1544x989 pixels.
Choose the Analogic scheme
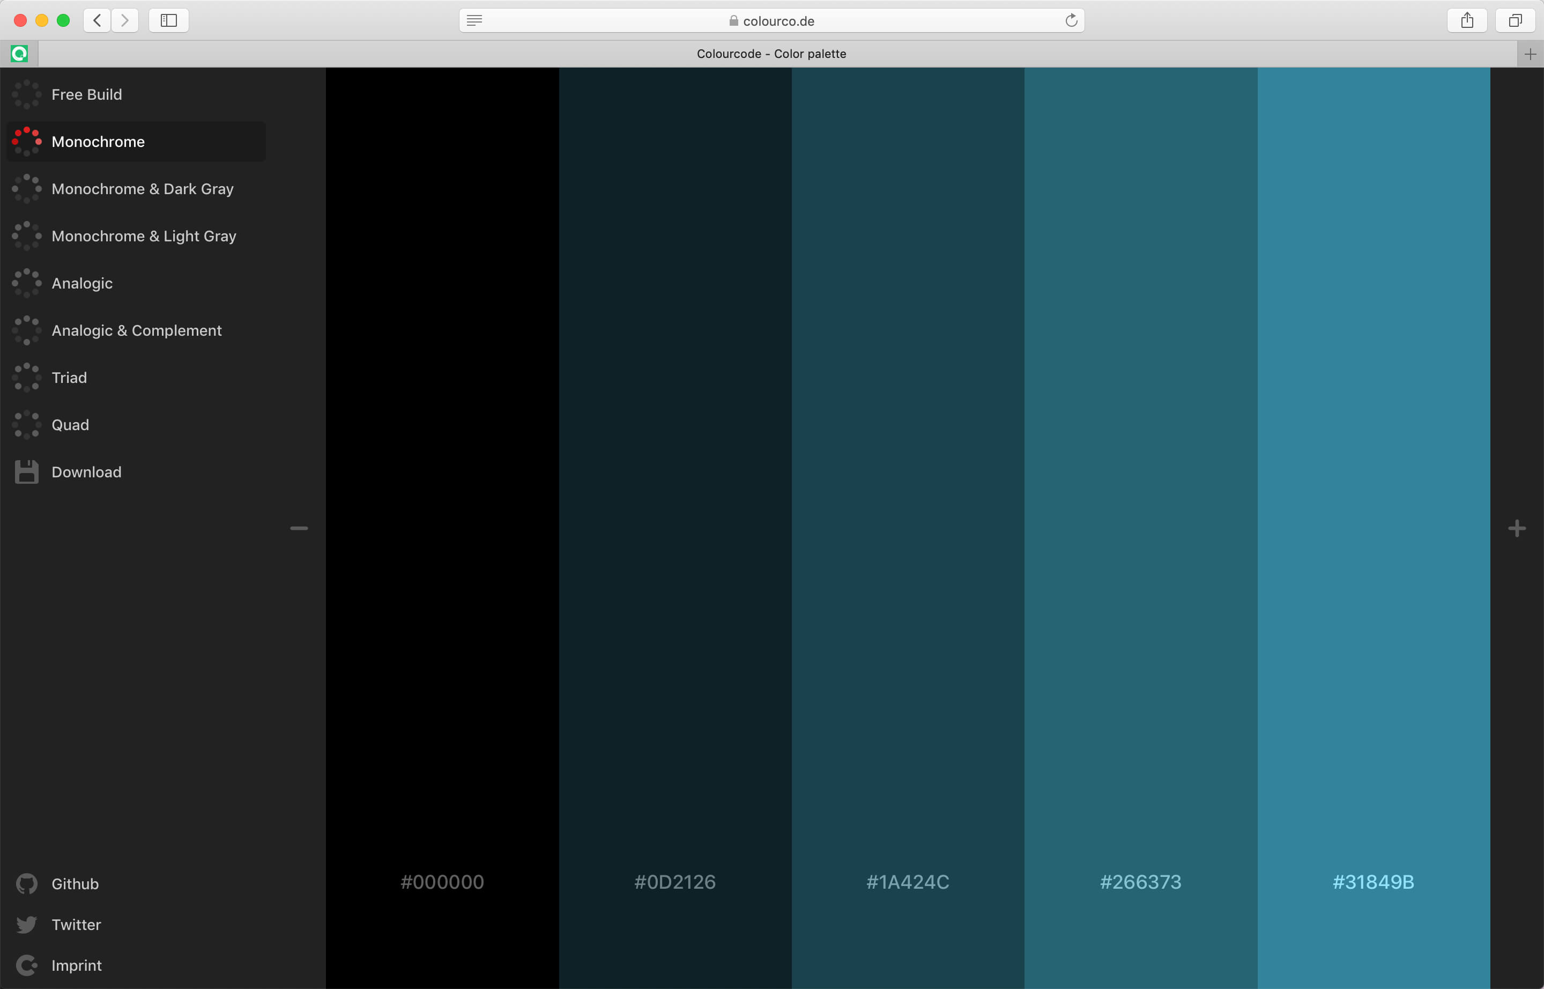82,283
